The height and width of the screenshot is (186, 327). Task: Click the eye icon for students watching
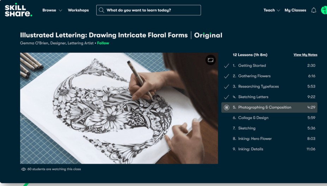tap(24, 169)
